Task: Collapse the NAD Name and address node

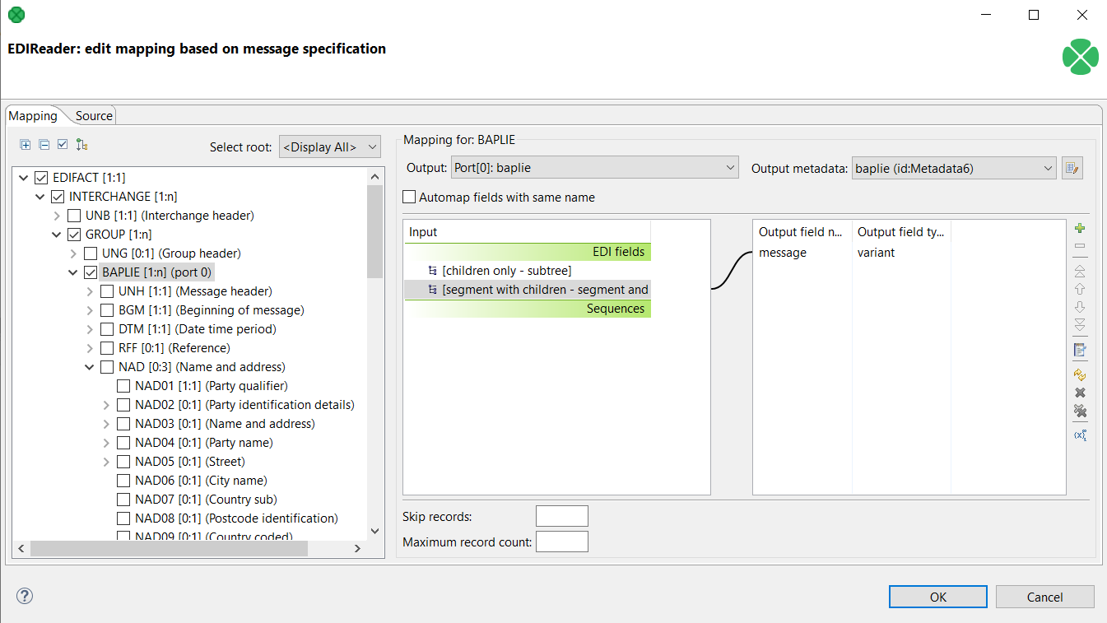Action: pyautogui.click(x=90, y=367)
